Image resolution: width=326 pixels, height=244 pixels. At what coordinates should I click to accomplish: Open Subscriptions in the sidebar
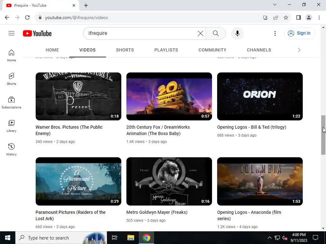[11, 103]
